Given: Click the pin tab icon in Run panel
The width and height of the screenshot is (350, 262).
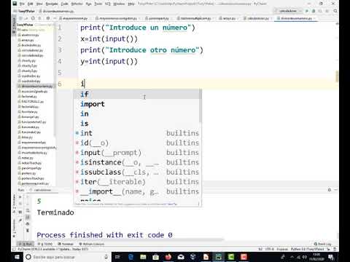Looking at the screenshot, I should 20,220.
